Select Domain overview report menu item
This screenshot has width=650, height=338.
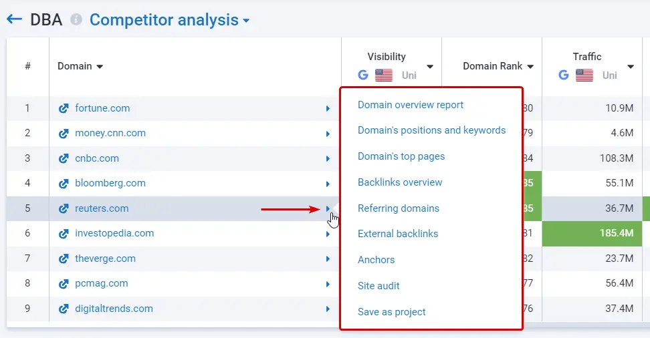(x=411, y=105)
